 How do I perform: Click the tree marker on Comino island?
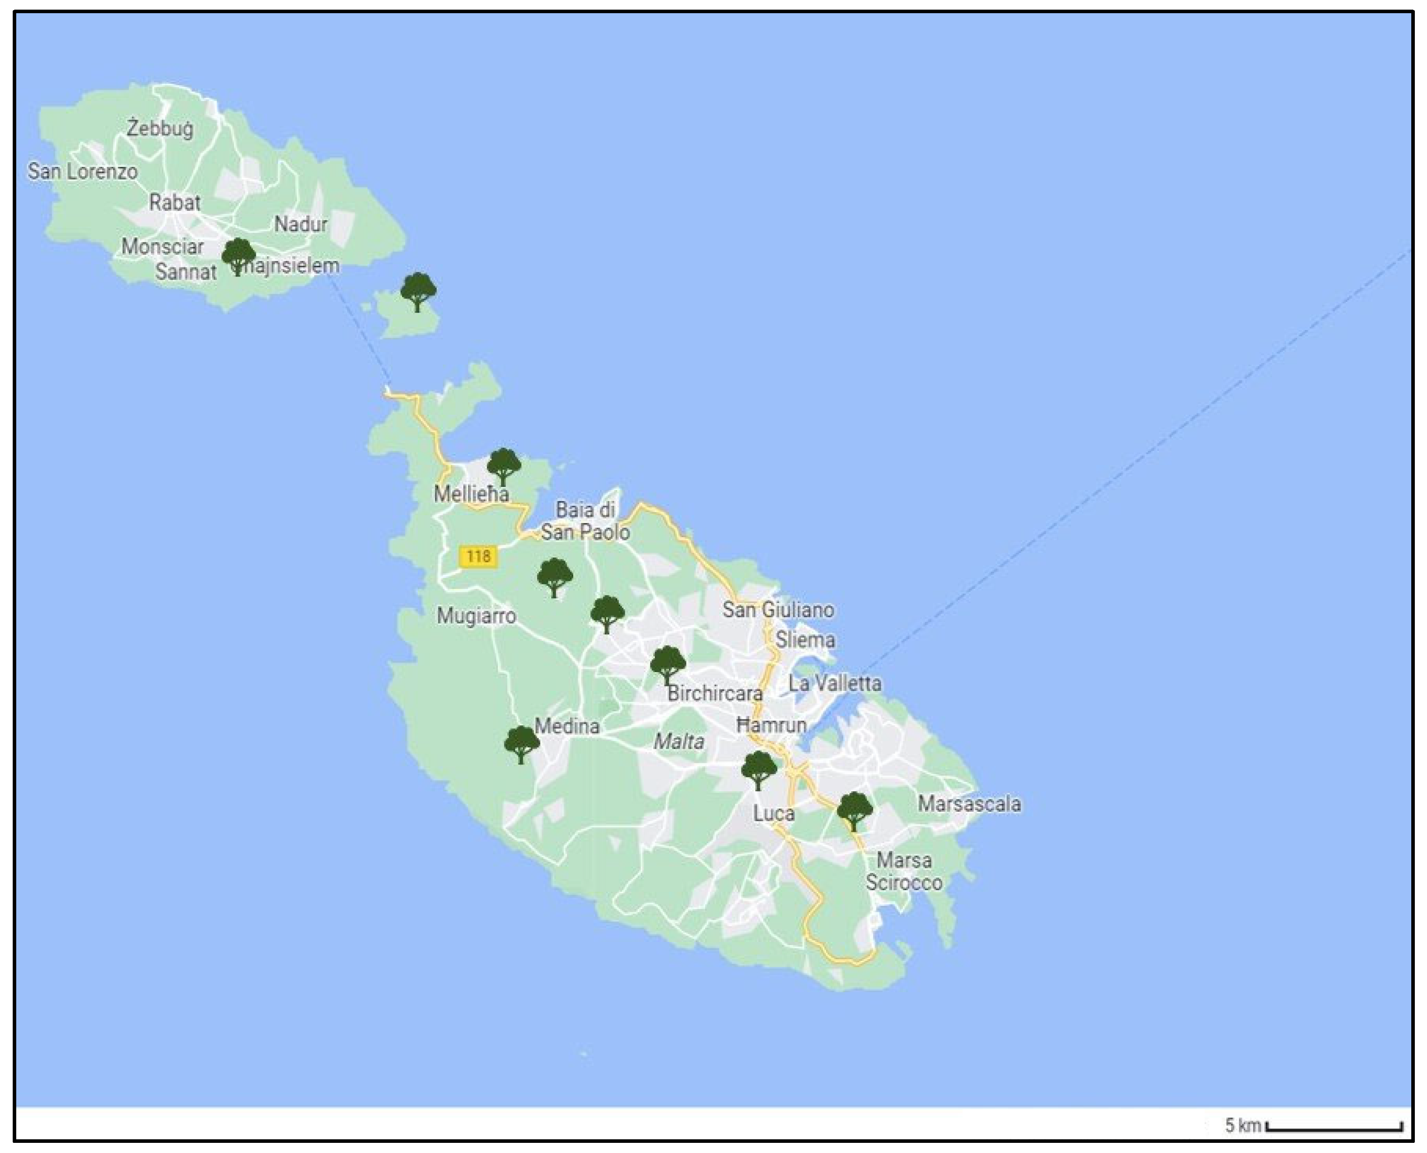tap(418, 292)
